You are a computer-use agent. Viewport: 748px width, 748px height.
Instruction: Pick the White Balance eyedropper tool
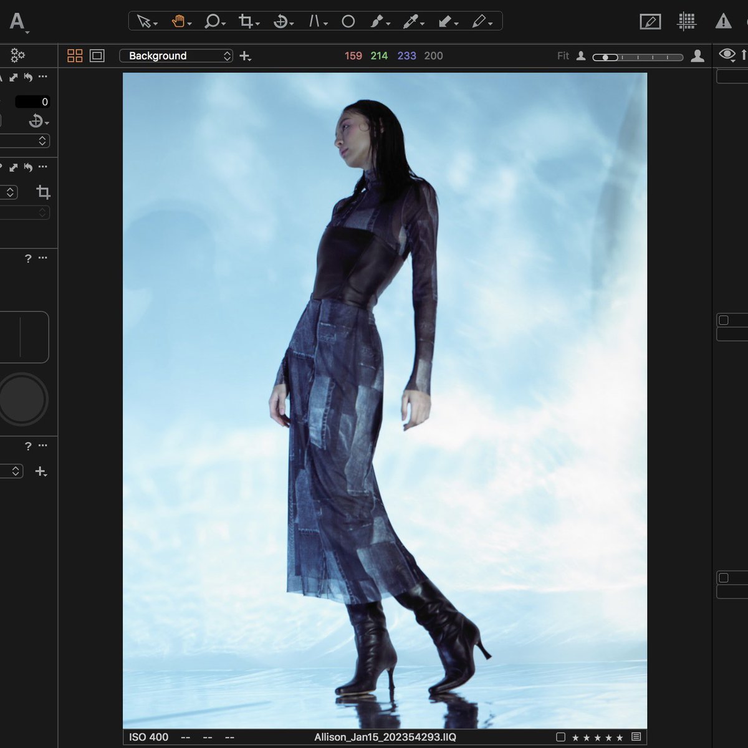[x=410, y=21]
